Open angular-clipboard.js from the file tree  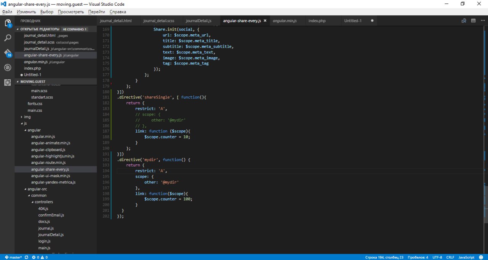48,150
